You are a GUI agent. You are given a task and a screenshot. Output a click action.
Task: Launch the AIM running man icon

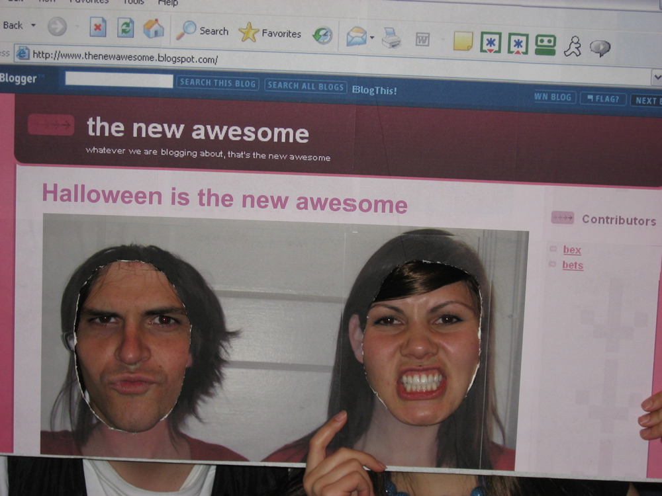tap(573, 46)
